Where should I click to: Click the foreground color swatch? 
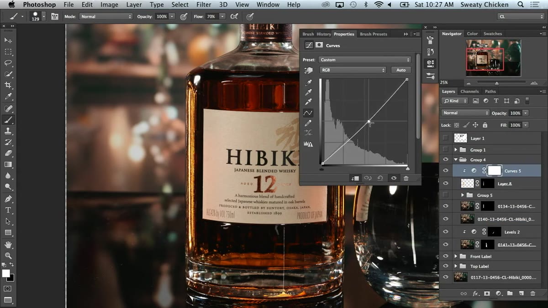click(6, 273)
